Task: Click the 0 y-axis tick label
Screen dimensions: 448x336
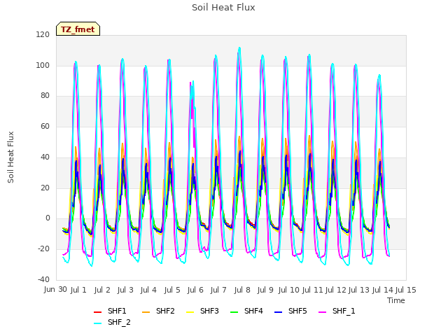Action: click(48, 218)
